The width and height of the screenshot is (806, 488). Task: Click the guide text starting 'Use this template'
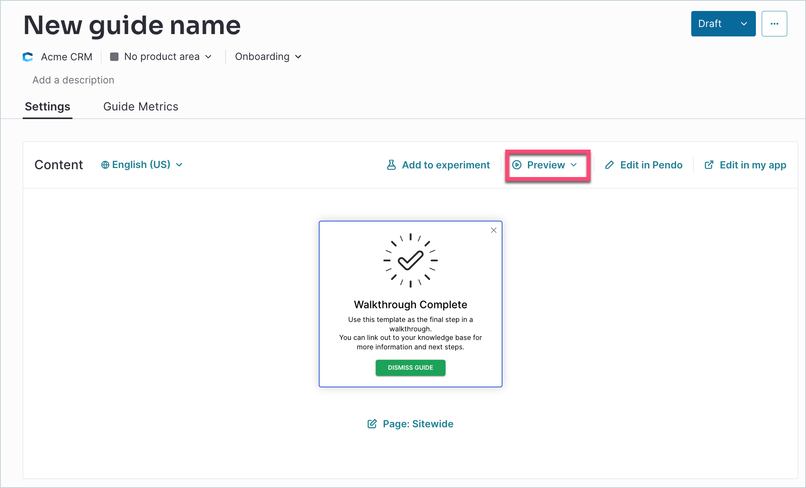click(410, 333)
